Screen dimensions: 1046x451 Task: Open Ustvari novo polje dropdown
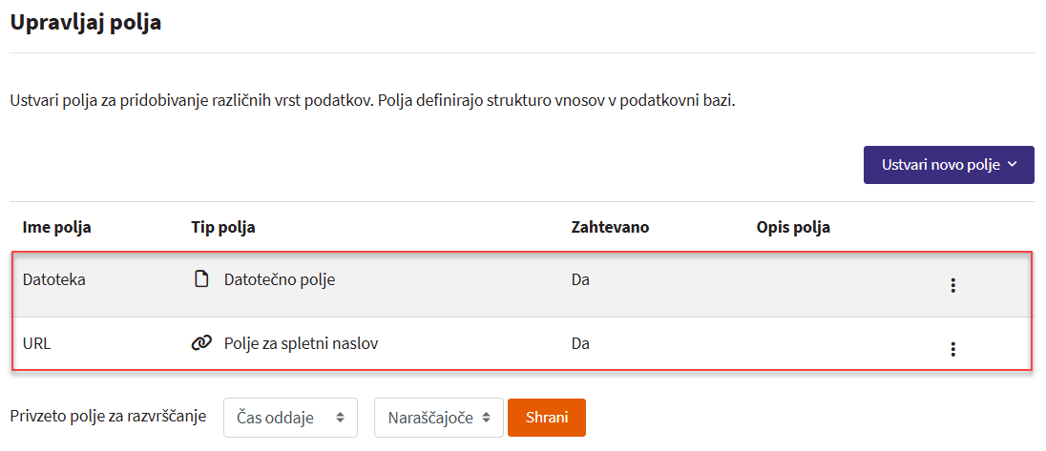coord(948,165)
